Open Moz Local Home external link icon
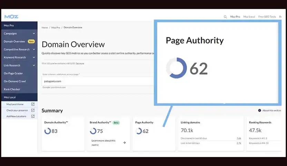287x166 pixels. pos(33,104)
